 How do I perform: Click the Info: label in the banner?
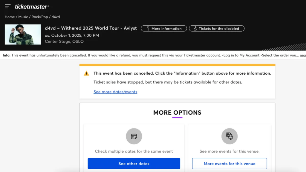click(x=7, y=55)
